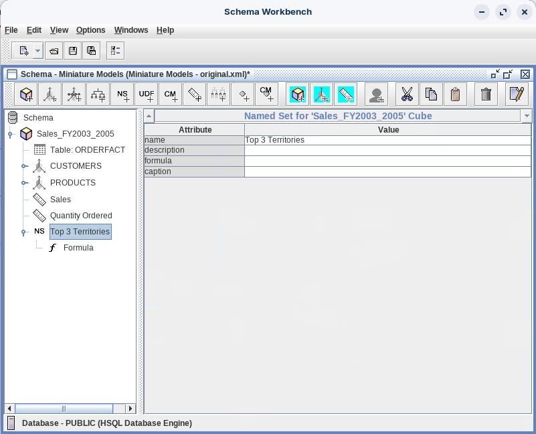Click the trash can Delete icon
Image resolution: width=536 pixels, height=434 pixels.
pos(486,94)
